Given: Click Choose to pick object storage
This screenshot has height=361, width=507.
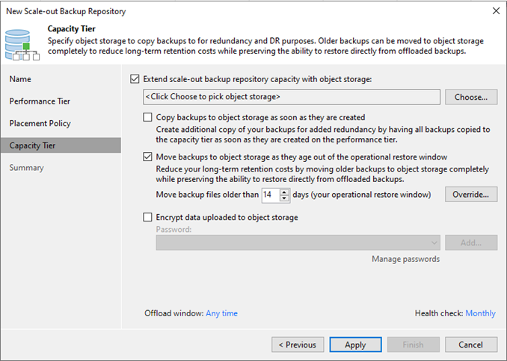Looking at the screenshot, I should 471,97.
